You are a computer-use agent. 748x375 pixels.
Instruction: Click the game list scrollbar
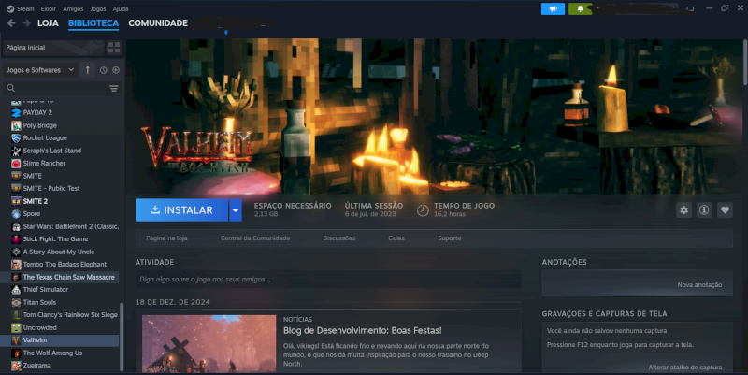point(122,337)
